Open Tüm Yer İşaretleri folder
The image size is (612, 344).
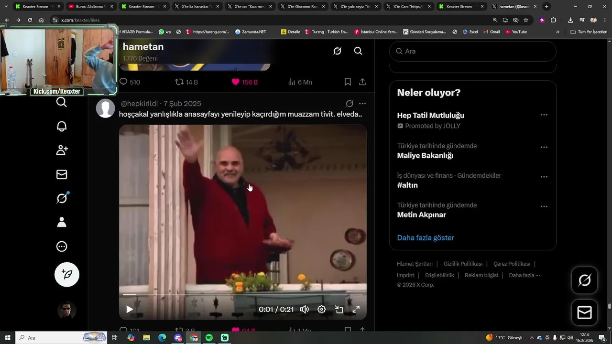click(x=589, y=32)
